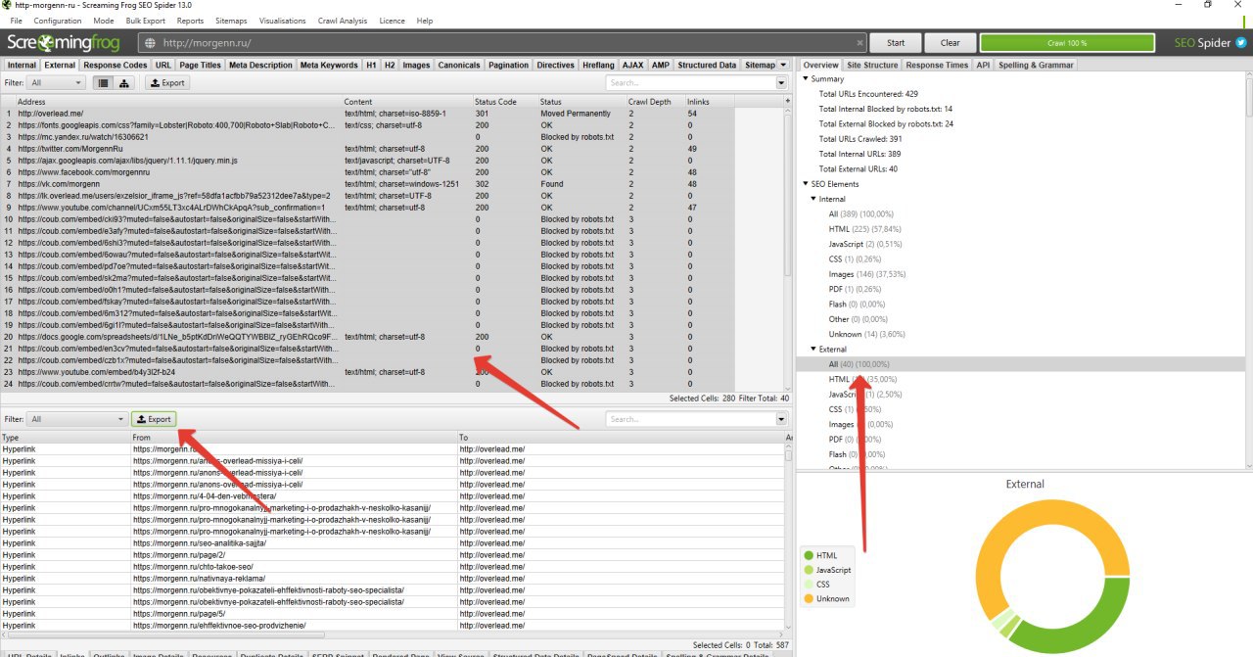Open the Configuration menu
Image resolution: width=1253 pixels, height=657 pixels.
tap(58, 21)
